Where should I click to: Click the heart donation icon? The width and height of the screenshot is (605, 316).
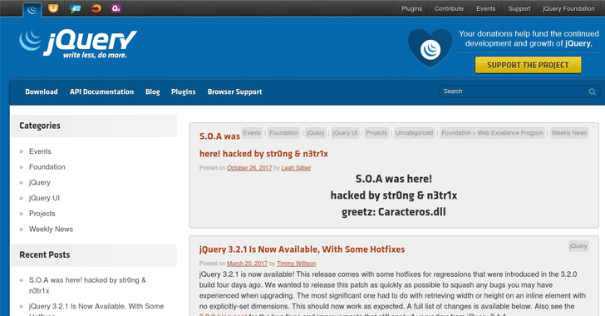(430, 48)
